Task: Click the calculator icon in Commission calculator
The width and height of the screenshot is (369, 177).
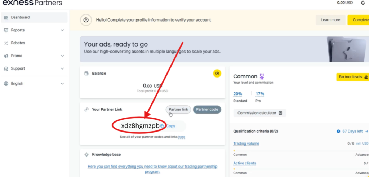Action: tap(280, 113)
